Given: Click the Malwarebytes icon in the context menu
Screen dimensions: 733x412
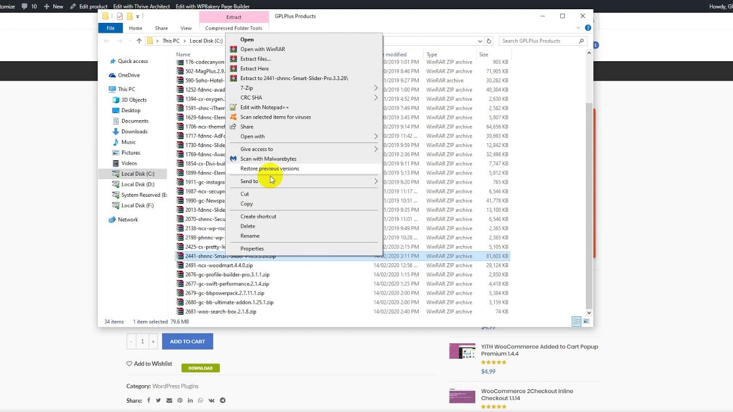Looking at the screenshot, I should pos(233,159).
